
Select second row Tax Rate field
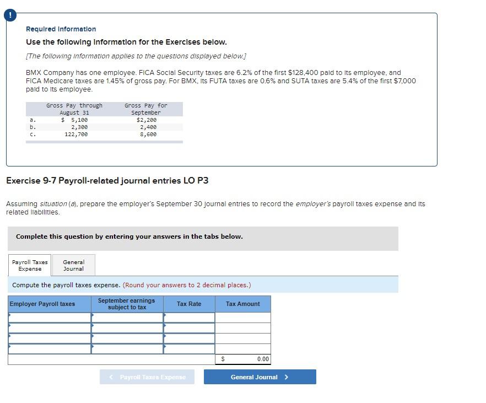[189, 328]
